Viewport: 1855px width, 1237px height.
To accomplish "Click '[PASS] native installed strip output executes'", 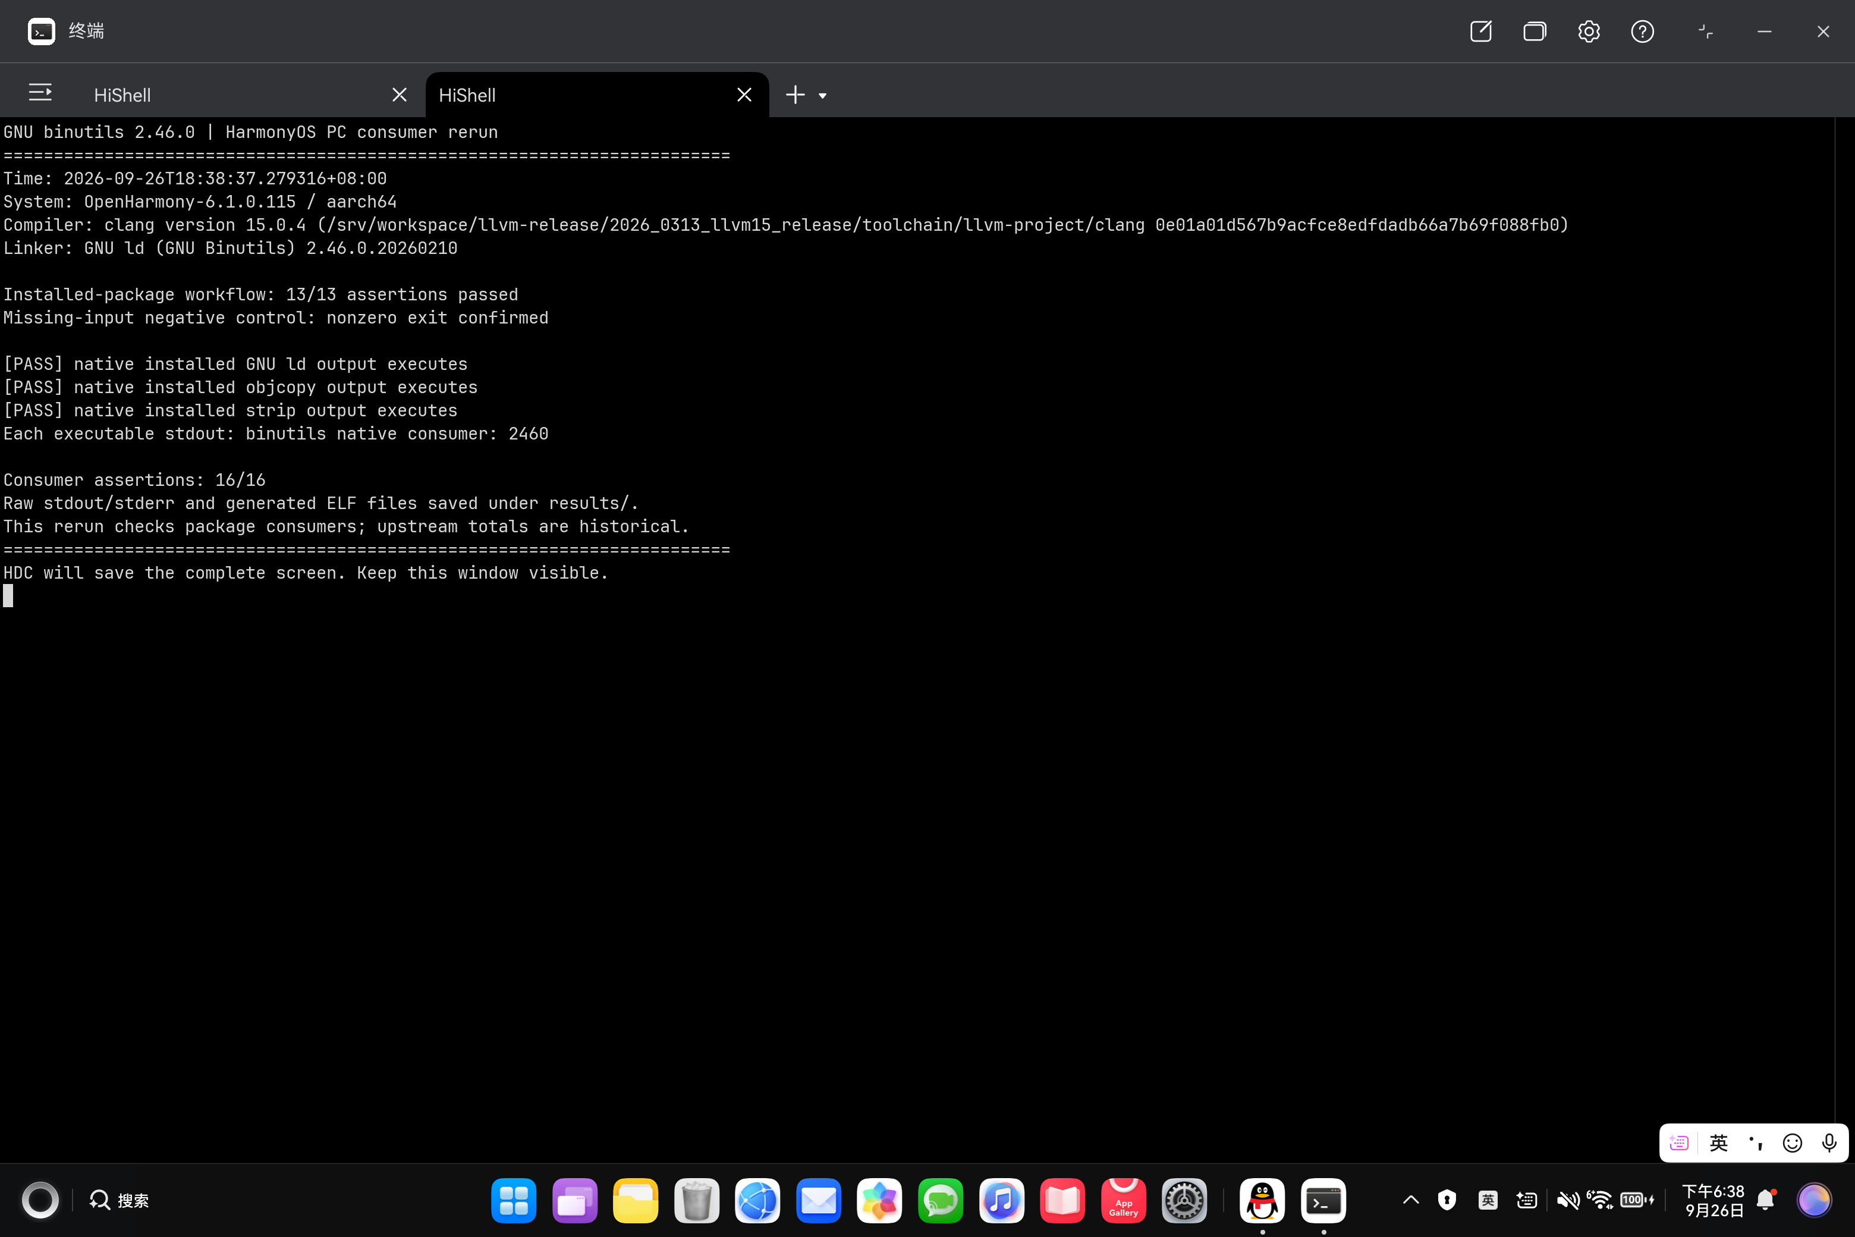I will click(230, 410).
